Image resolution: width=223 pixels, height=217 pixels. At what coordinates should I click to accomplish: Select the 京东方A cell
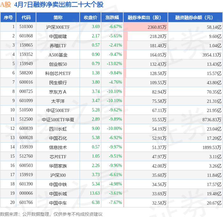[58, 92]
